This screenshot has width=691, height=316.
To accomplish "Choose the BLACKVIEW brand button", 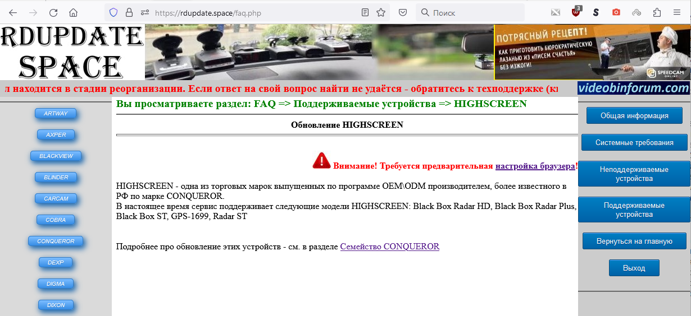I will (56, 156).
